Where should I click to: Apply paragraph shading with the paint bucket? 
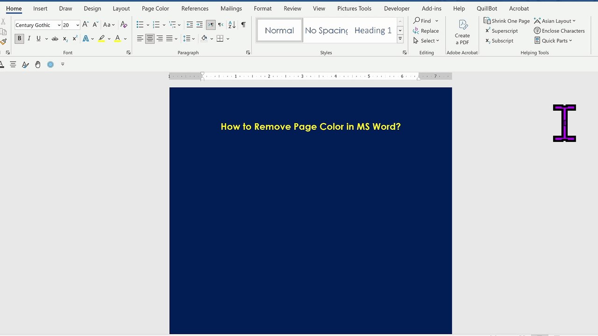(204, 39)
